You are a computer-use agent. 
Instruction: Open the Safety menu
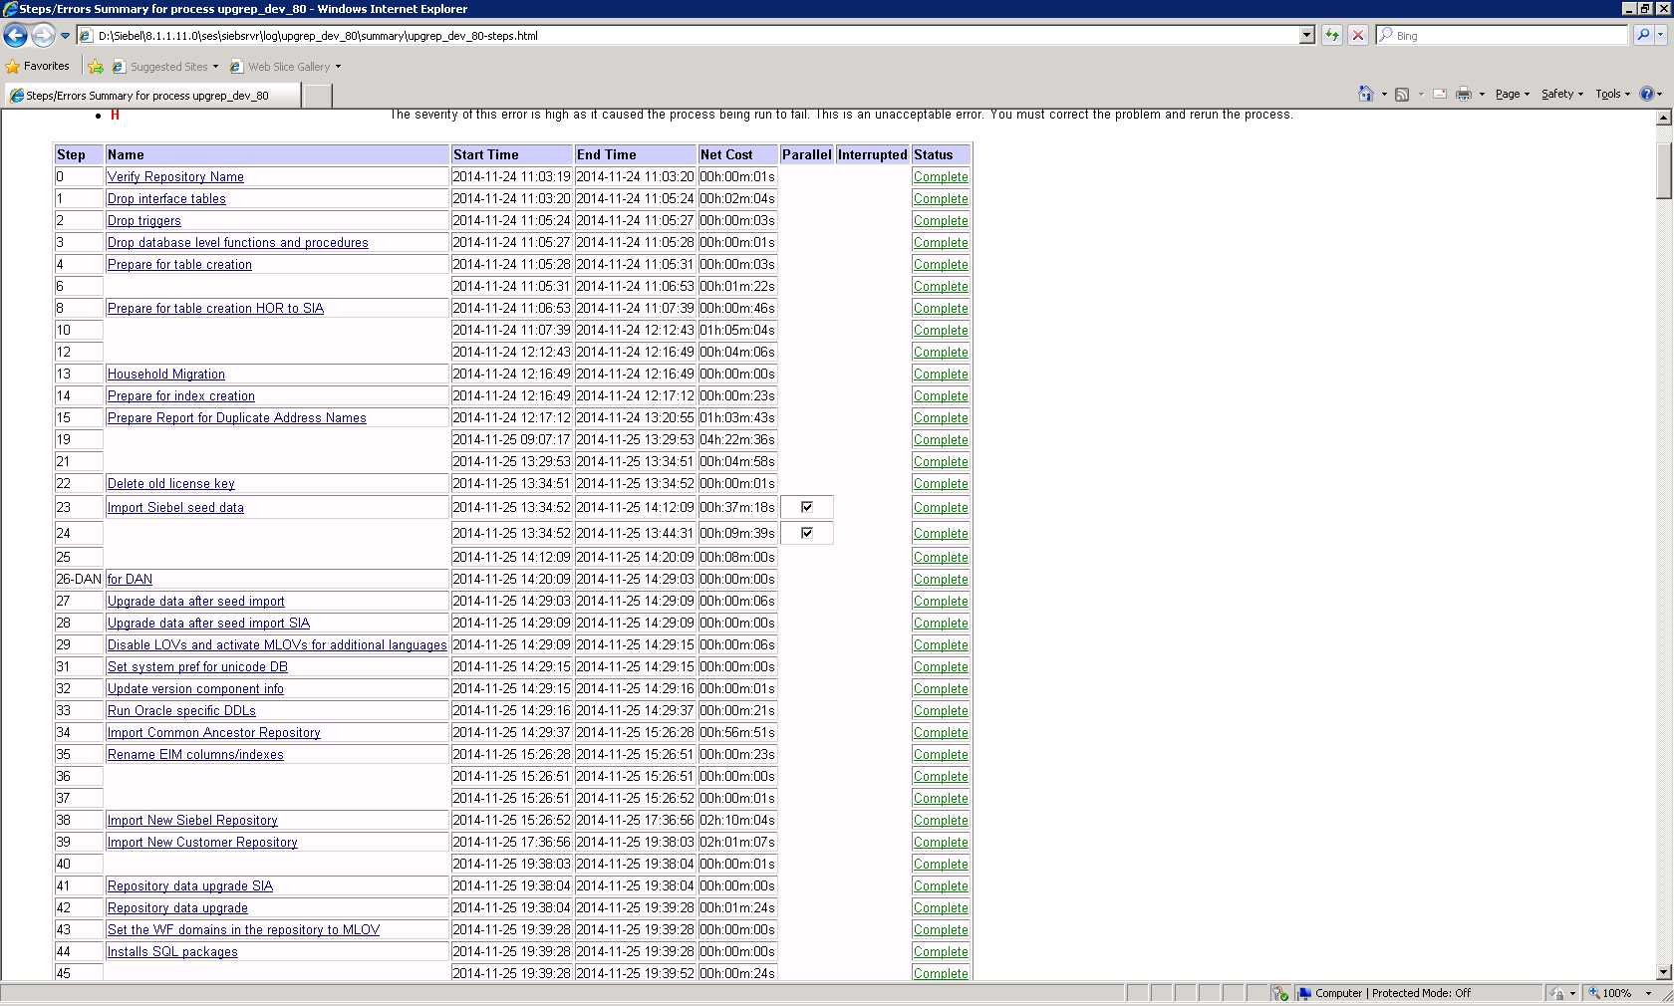[x=1561, y=94]
